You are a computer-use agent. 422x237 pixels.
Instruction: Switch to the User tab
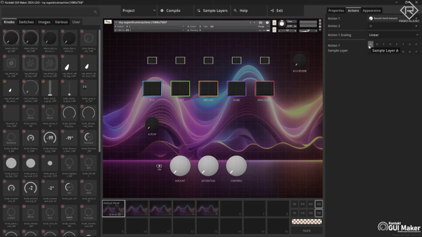[76, 22]
